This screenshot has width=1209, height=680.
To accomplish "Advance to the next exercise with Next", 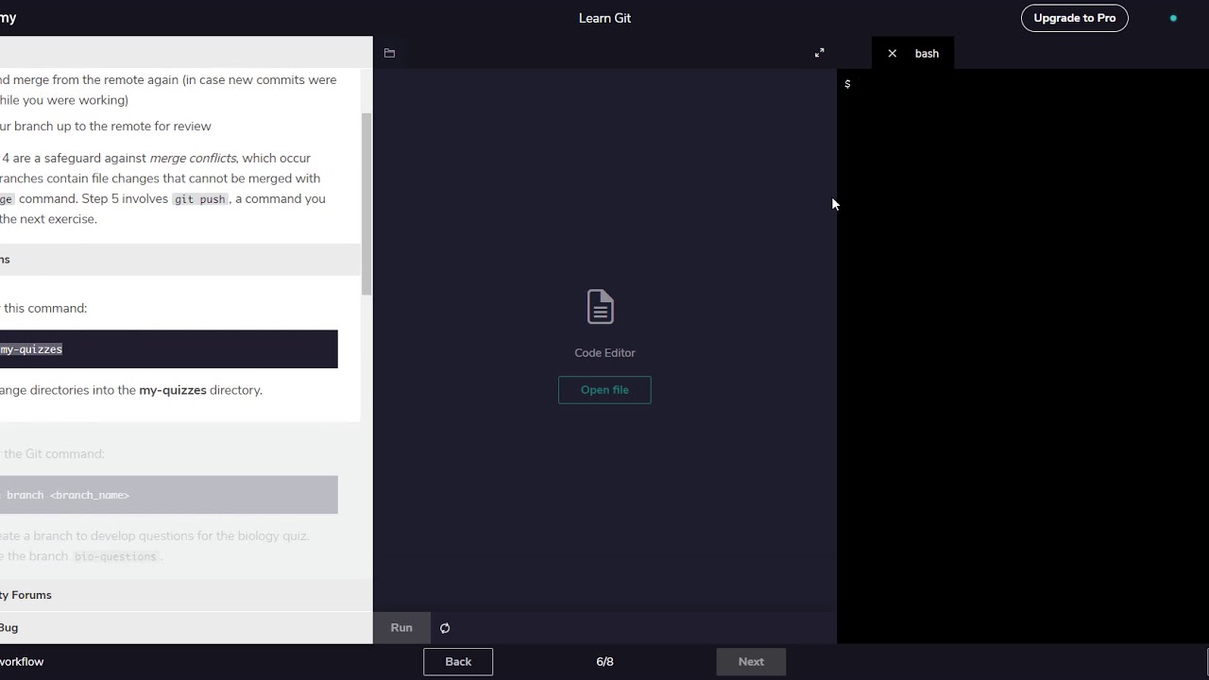I will click(751, 662).
